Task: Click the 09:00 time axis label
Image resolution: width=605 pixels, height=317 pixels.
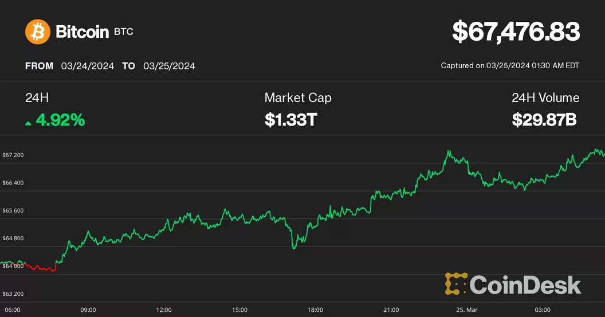Action: click(x=88, y=310)
